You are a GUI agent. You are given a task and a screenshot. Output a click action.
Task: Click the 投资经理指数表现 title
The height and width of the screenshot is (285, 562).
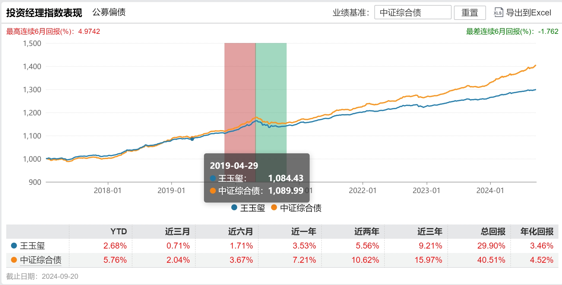click(x=44, y=12)
